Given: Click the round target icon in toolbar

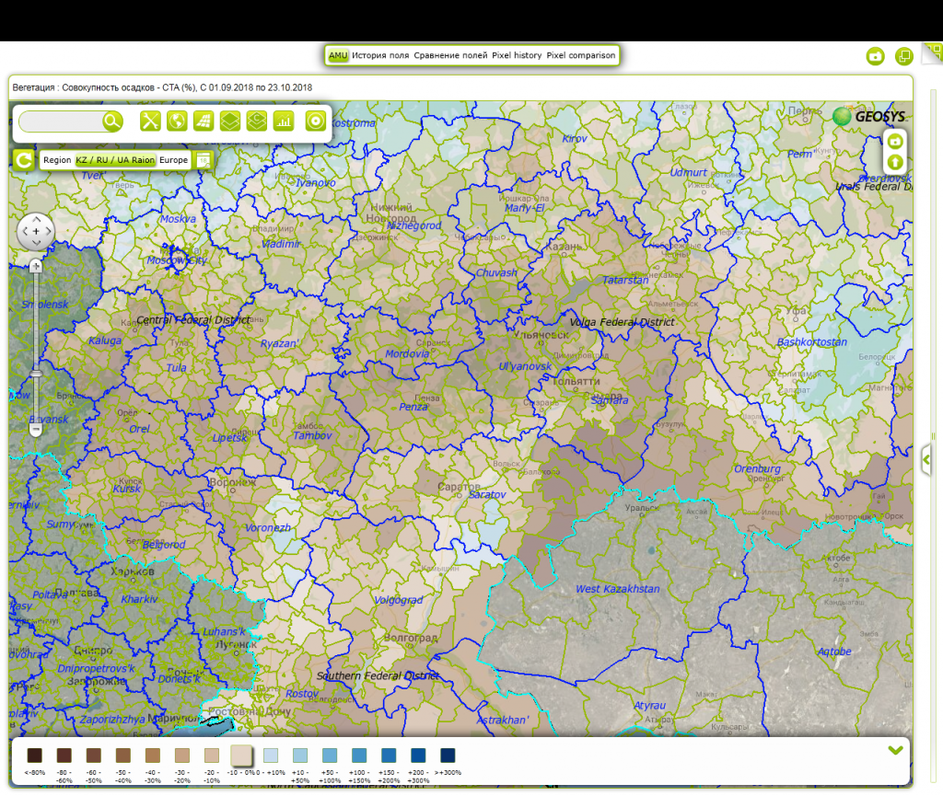Looking at the screenshot, I should pyautogui.click(x=316, y=121).
